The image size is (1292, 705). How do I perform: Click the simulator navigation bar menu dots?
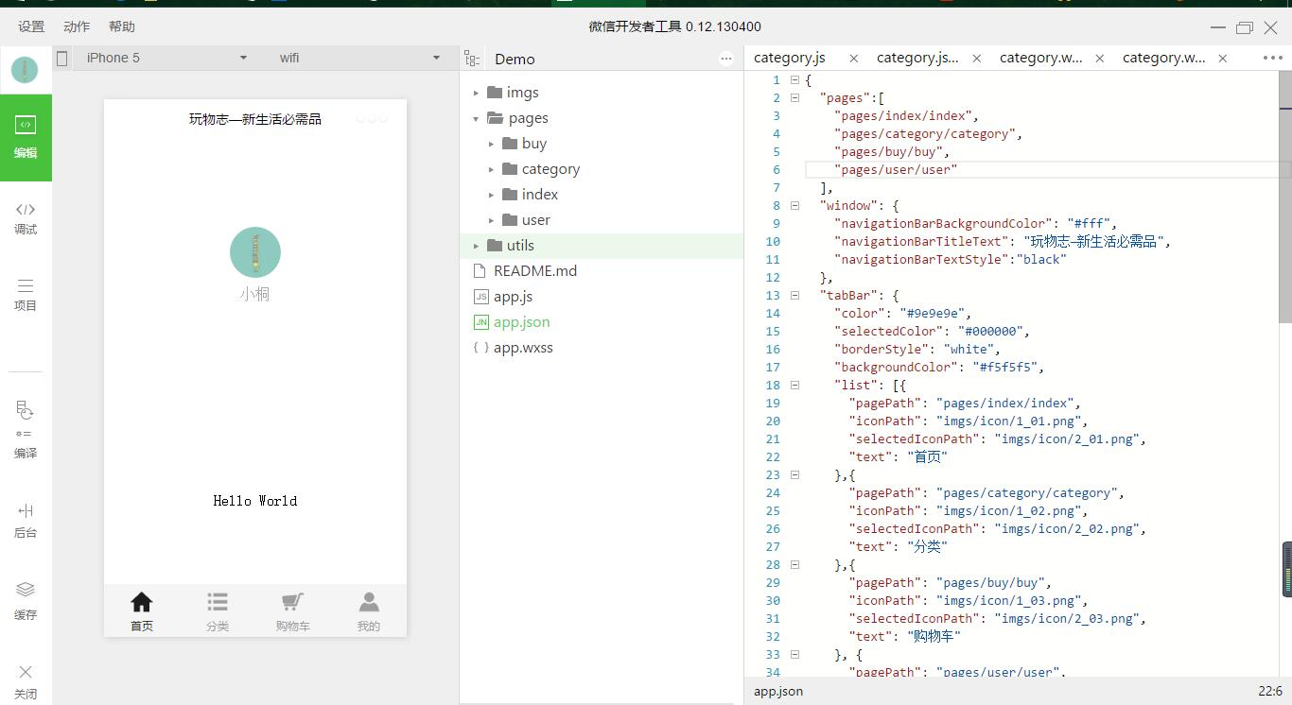372,119
